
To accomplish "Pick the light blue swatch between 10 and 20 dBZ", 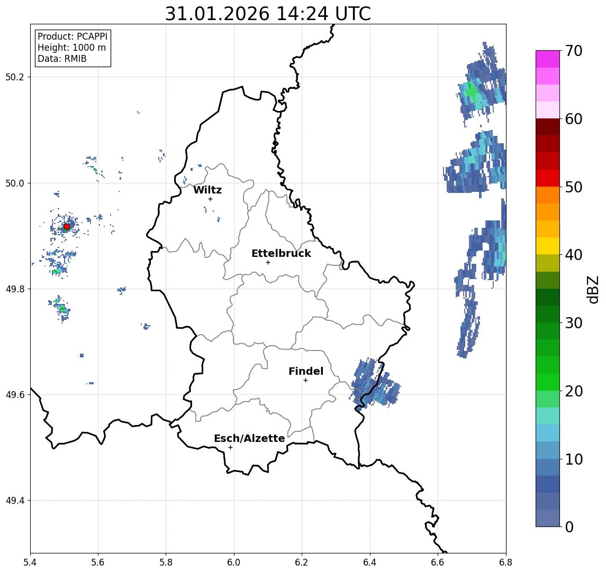I will (x=548, y=433).
